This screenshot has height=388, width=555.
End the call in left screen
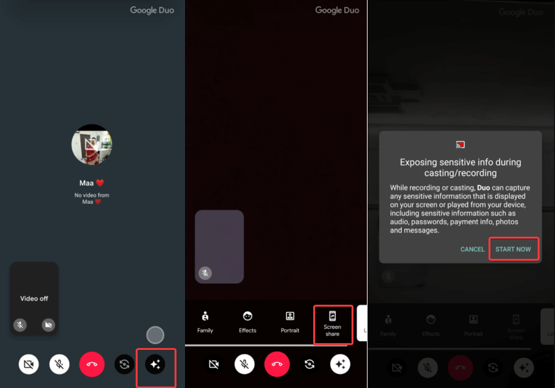click(x=92, y=364)
